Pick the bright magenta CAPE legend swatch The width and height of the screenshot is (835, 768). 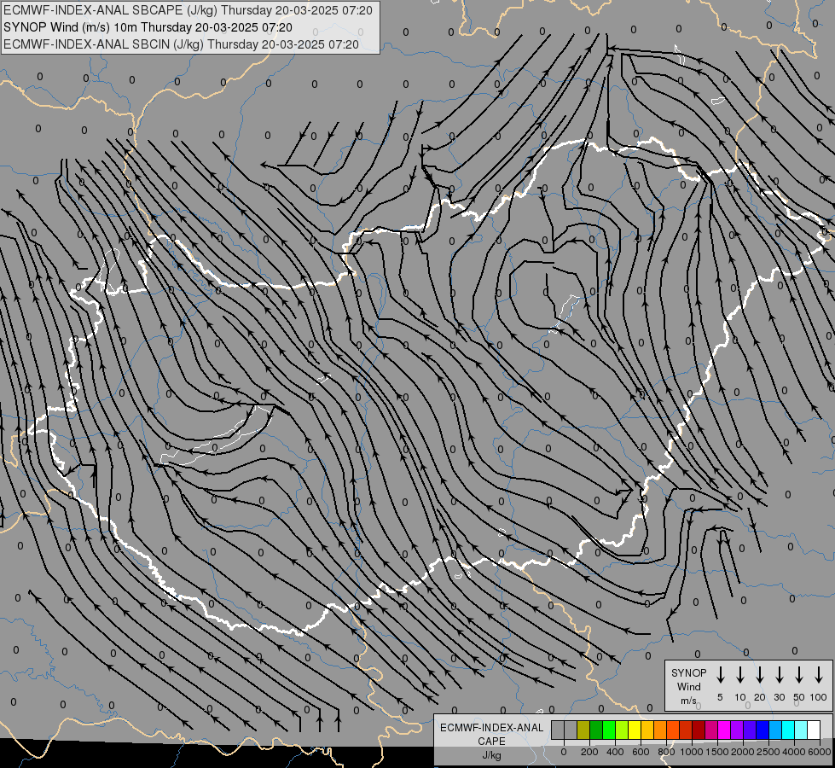pos(724,730)
